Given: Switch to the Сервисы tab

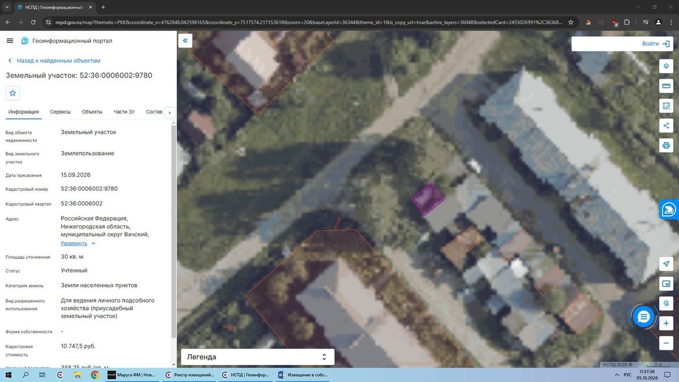Looking at the screenshot, I should click(61, 112).
